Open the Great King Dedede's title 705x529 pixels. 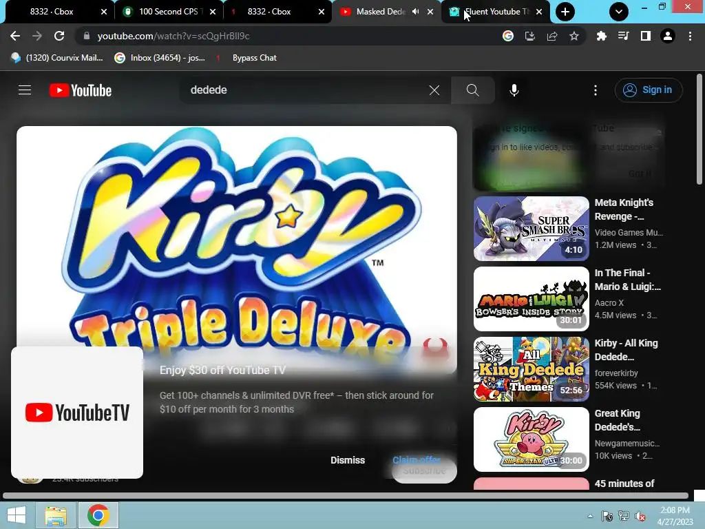(618, 419)
